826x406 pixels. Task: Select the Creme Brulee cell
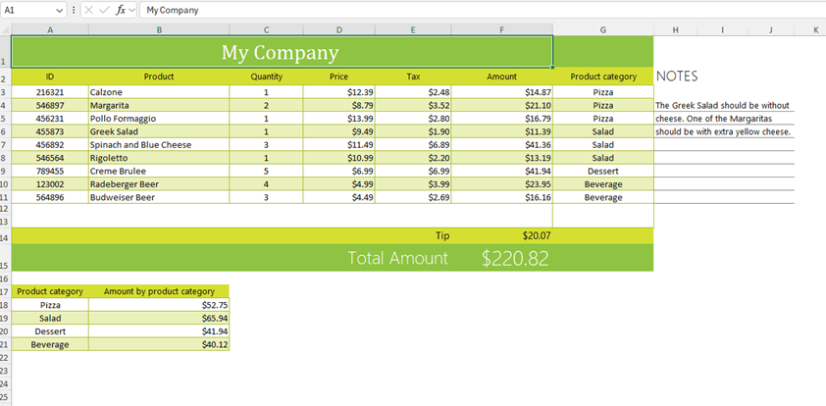159,172
